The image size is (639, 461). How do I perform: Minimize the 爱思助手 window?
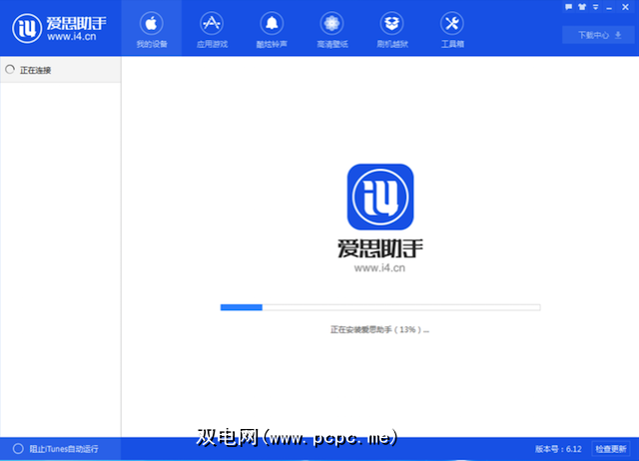[x=609, y=7]
